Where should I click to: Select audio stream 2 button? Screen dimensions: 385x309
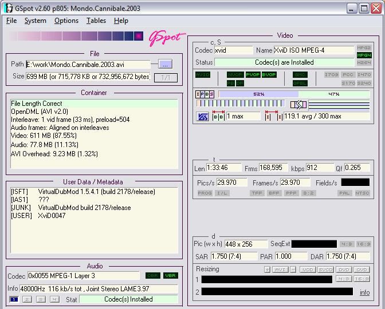(x=27, y=300)
